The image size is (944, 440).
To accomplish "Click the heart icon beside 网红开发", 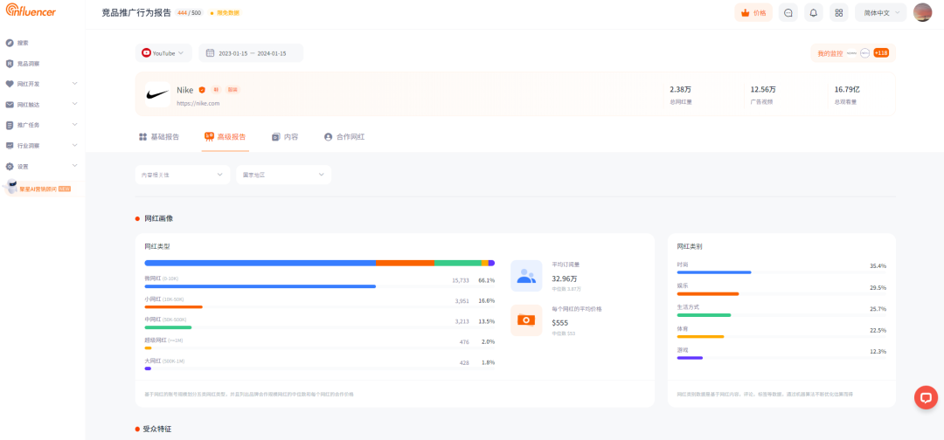I will (x=10, y=84).
